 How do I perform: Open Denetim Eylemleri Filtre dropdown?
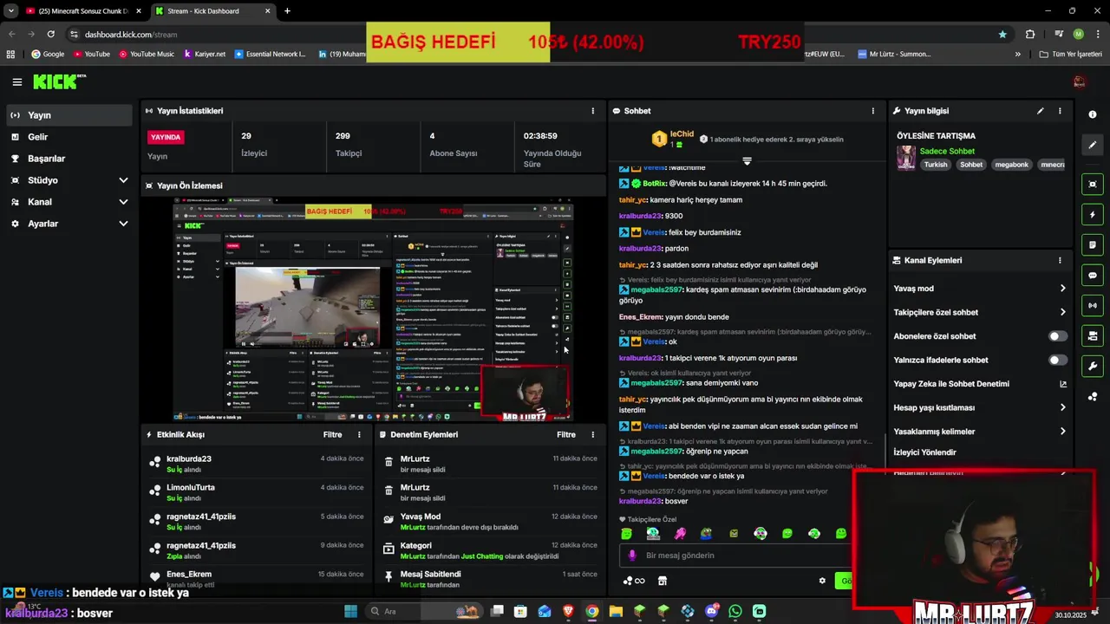(566, 435)
